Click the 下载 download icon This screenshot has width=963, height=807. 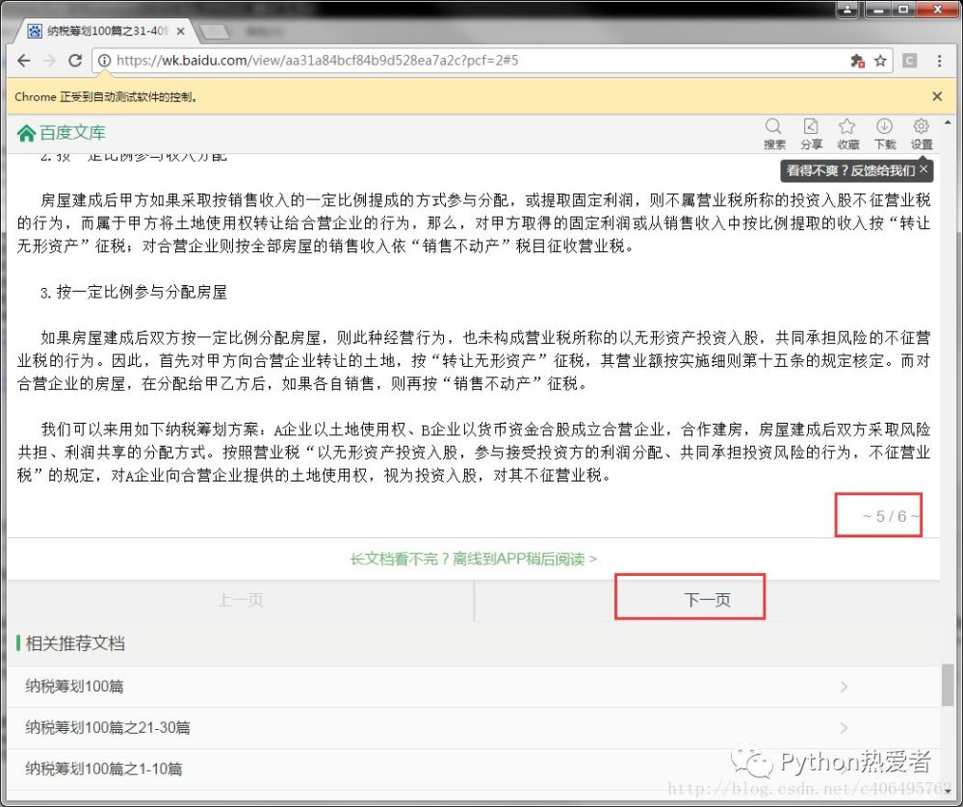[x=884, y=134]
